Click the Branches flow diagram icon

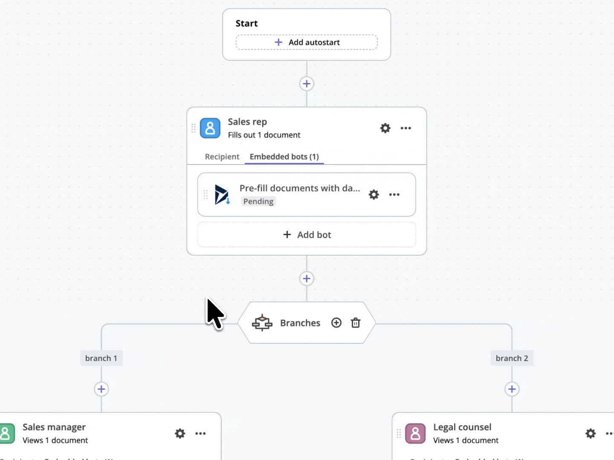point(262,323)
